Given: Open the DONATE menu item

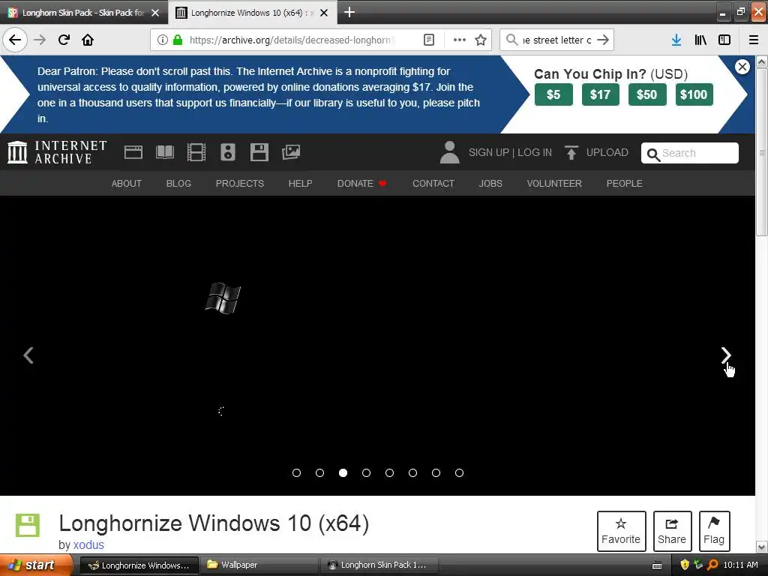Looking at the screenshot, I should [x=361, y=183].
